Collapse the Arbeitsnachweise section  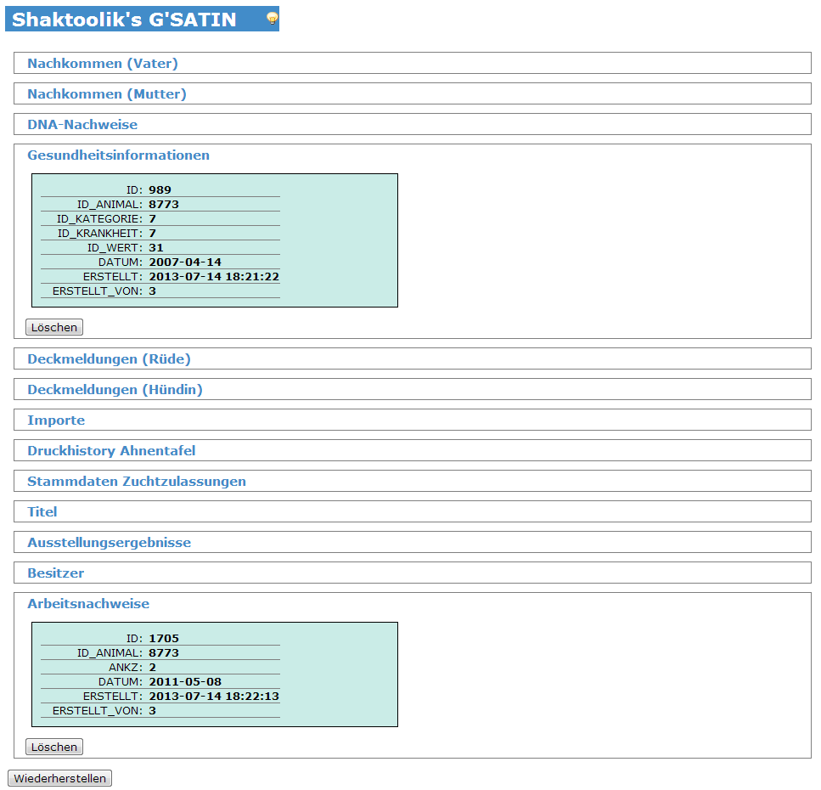click(x=88, y=604)
